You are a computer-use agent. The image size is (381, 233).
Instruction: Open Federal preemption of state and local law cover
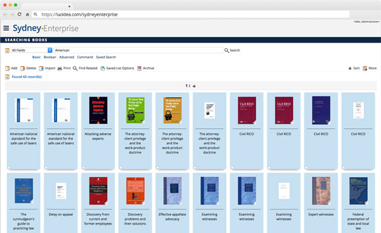coord(358,190)
